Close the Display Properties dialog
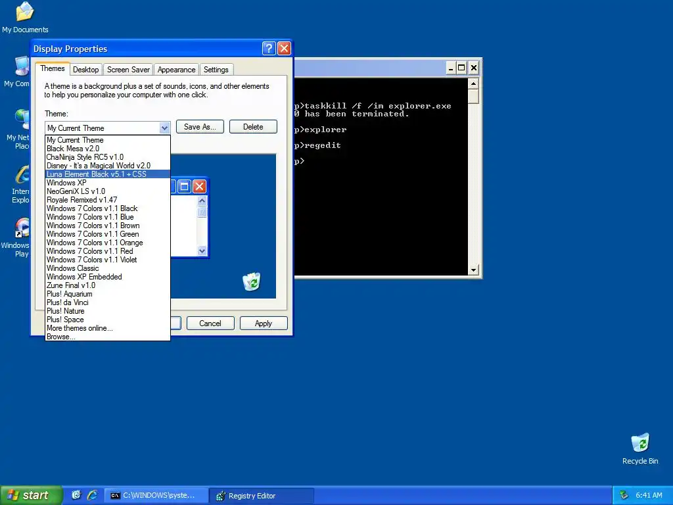The image size is (673, 505). point(284,48)
